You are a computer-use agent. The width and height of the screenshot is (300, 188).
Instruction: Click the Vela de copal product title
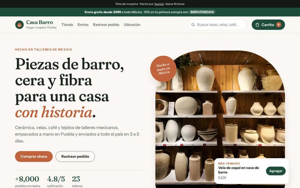tap(238, 170)
